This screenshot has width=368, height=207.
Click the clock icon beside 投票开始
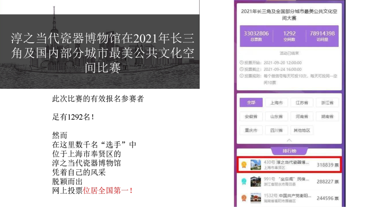click(x=241, y=62)
